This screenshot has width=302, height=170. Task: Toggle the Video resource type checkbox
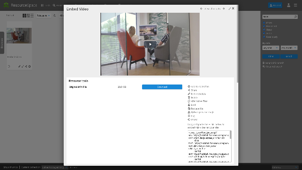click(x=264, y=30)
